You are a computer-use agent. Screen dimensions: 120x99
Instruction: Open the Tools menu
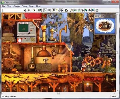click(25, 6)
